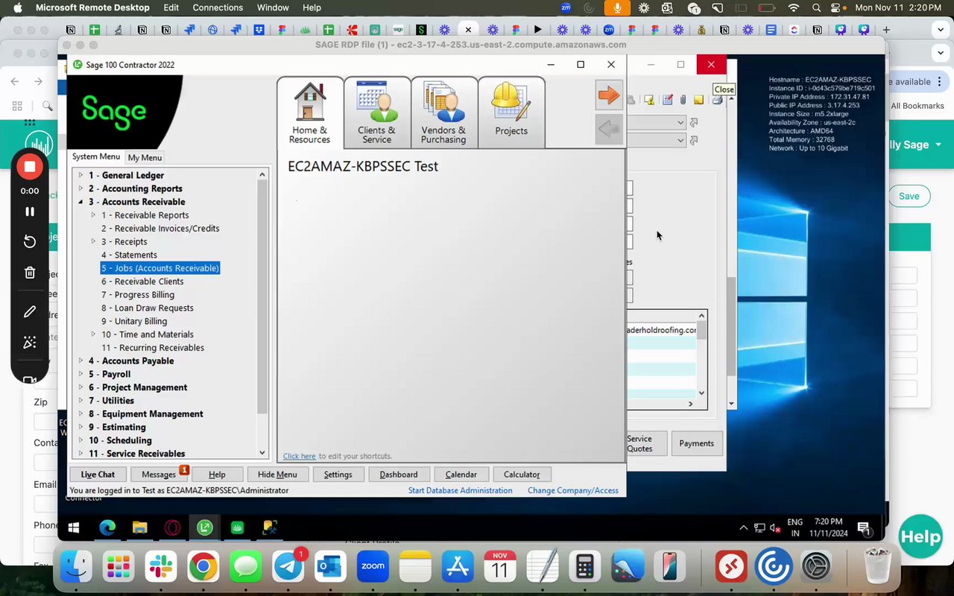Select the System Menu tab

tap(96, 156)
